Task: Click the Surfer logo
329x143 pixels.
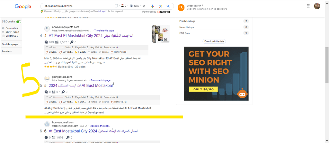Action: [164, 12]
